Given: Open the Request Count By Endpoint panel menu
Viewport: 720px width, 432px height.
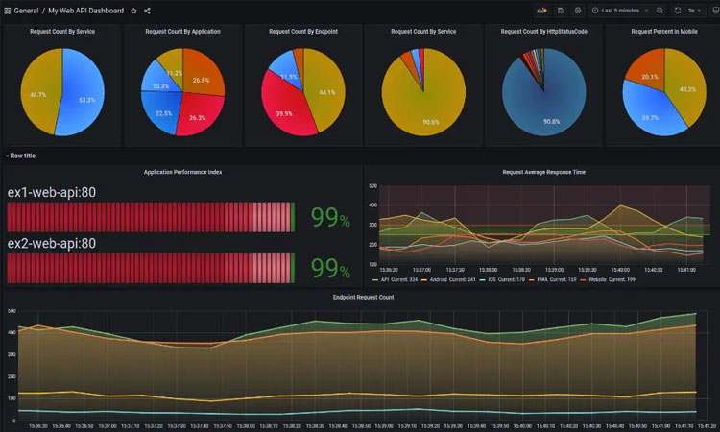Looking at the screenshot, I should pyautogui.click(x=302, y=32).
